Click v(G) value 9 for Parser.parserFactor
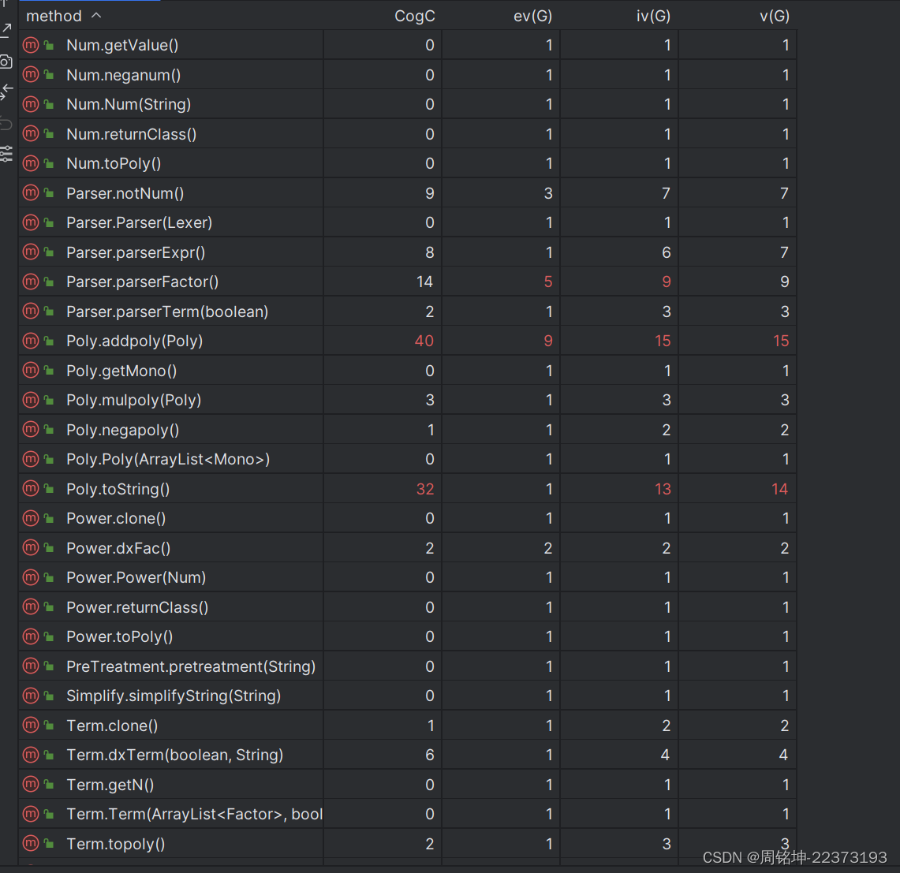The height and width of the screenshot is (873, 900). tap(785, 282)
